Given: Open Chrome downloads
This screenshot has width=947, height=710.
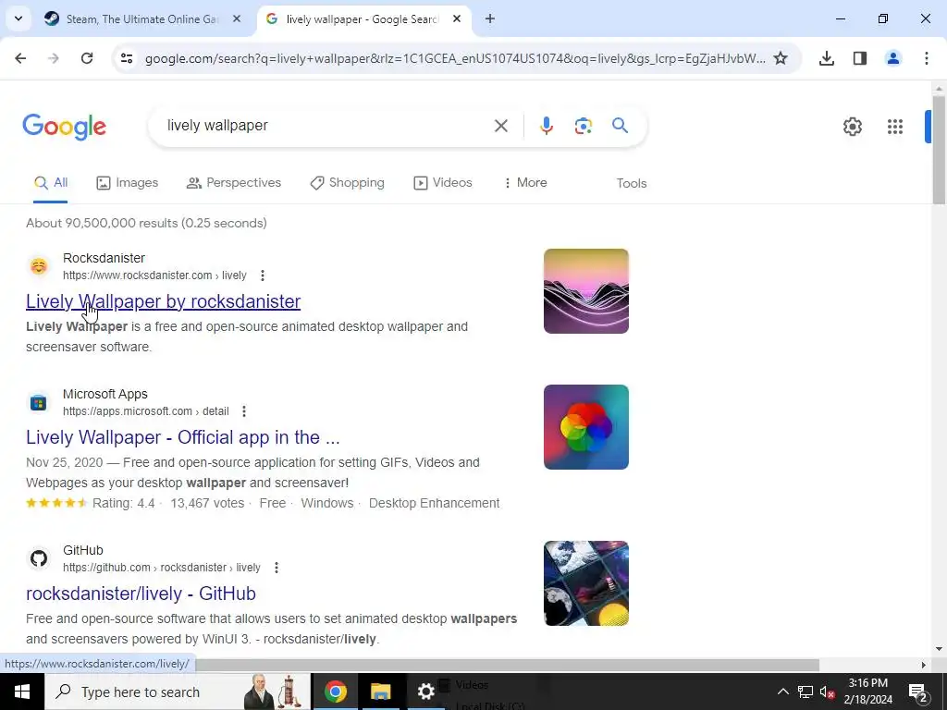Looking at the screenshot, I should 827,58.
